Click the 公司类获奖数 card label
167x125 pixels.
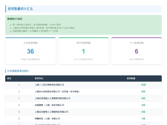[30, 43]
